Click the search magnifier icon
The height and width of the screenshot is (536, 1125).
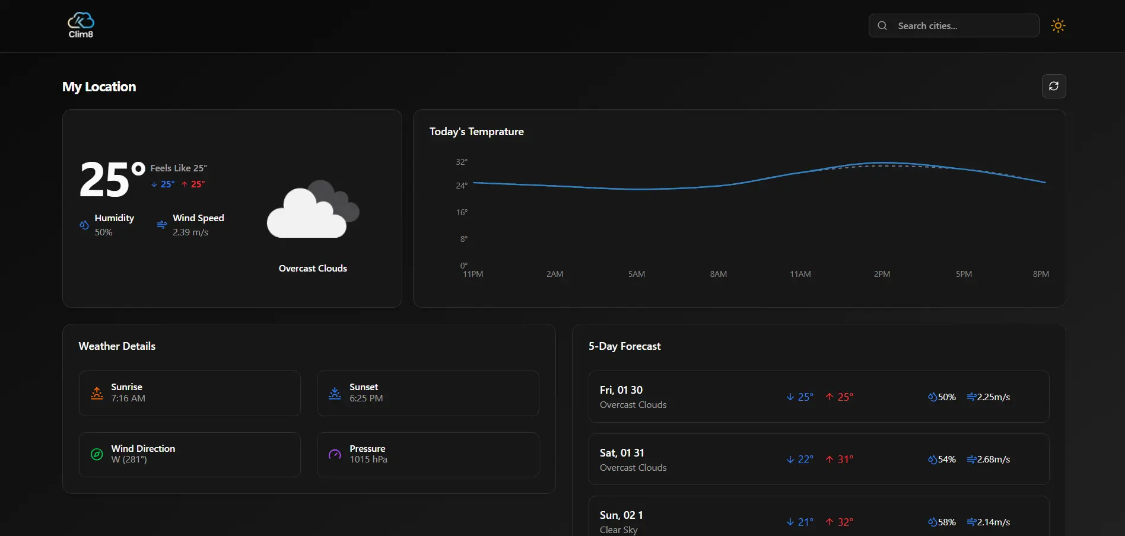pyautogui.click(x=882, y=26)
